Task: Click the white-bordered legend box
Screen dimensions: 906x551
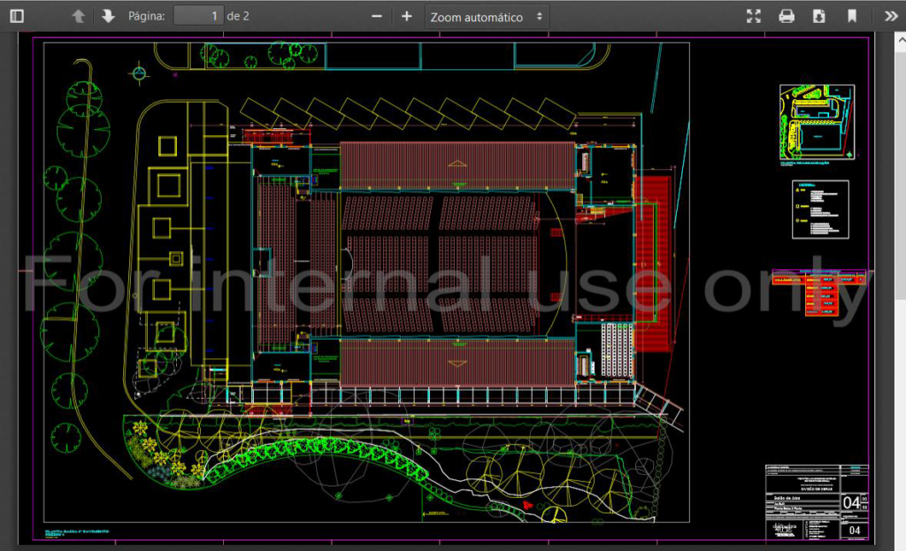Action: point(819,210)
